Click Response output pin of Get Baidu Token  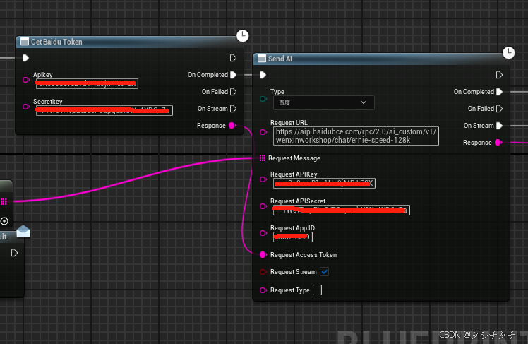pos(232,126)
